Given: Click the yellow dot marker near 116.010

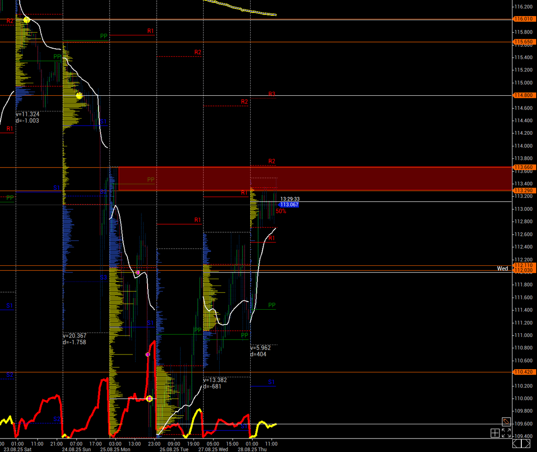Looking at the screenshot, I should 26,20.
